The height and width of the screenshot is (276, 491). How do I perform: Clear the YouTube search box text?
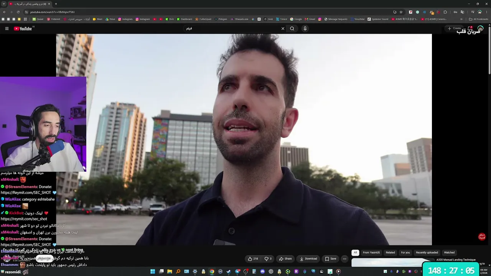283,28
